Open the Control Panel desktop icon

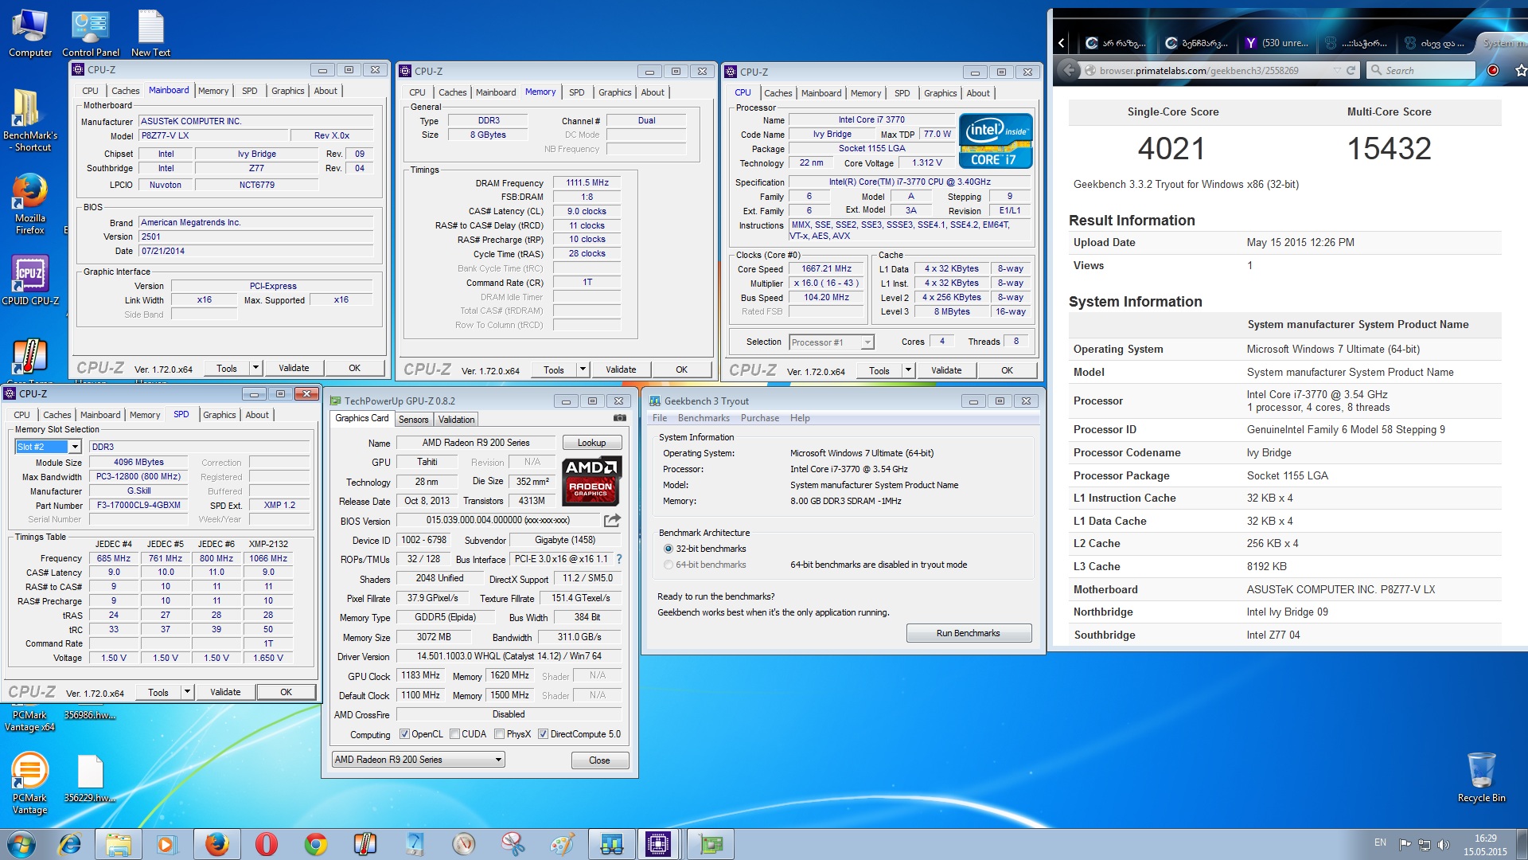click(91, 33)
